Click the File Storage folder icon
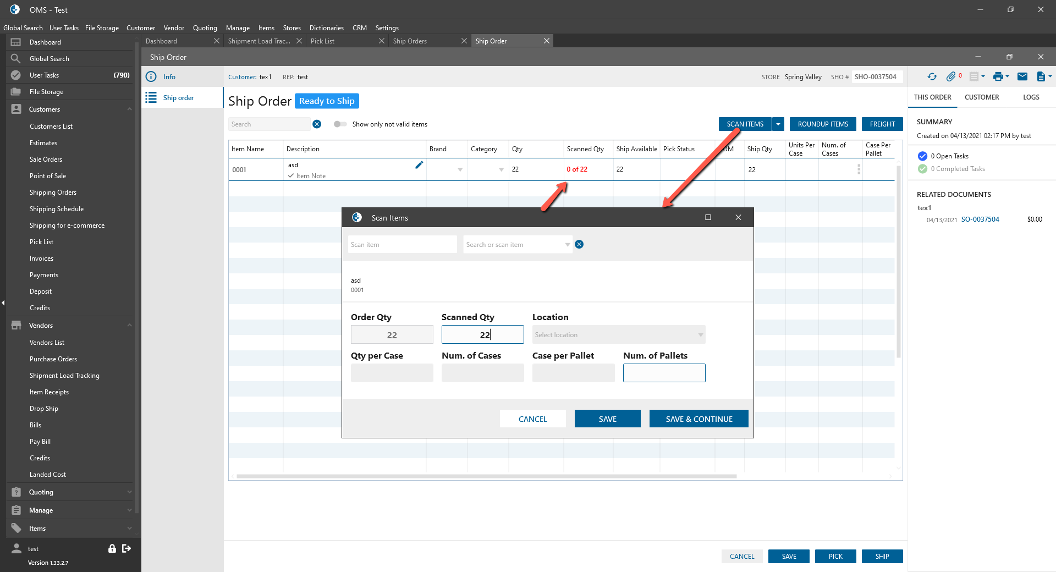Screen dimensions: 1056x572 pos(16,92)
